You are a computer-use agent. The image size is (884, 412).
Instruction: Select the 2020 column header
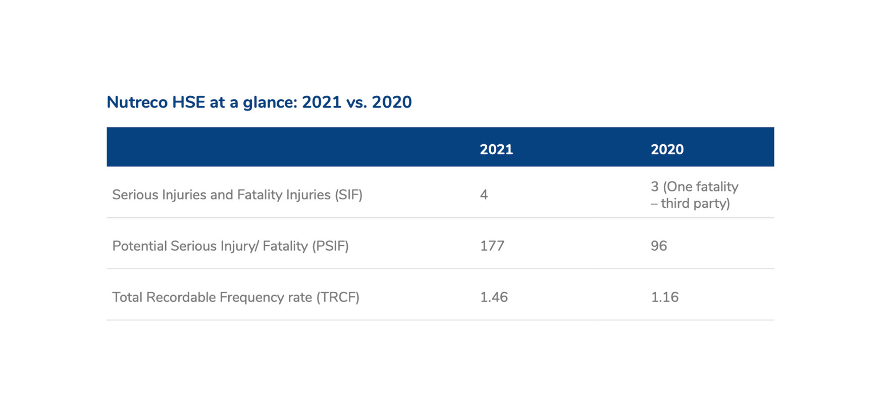point(667,149)
